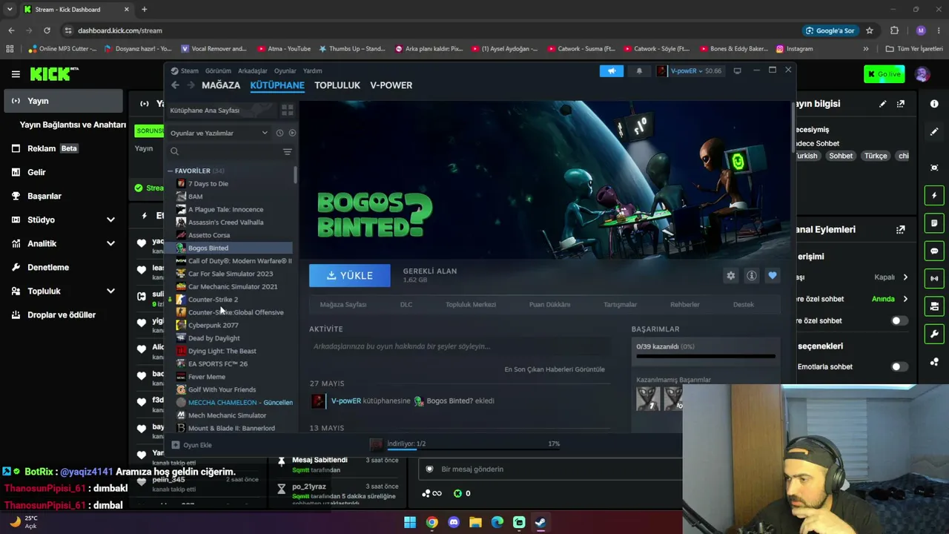This screenshot has height=534, width=949.
Task: Click the ready-to-play filter icon
Action: [292, 133]
